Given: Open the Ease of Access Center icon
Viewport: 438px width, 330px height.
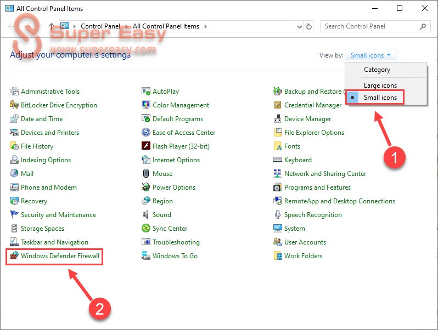Looking at the screenshot, I should point(146,132).
